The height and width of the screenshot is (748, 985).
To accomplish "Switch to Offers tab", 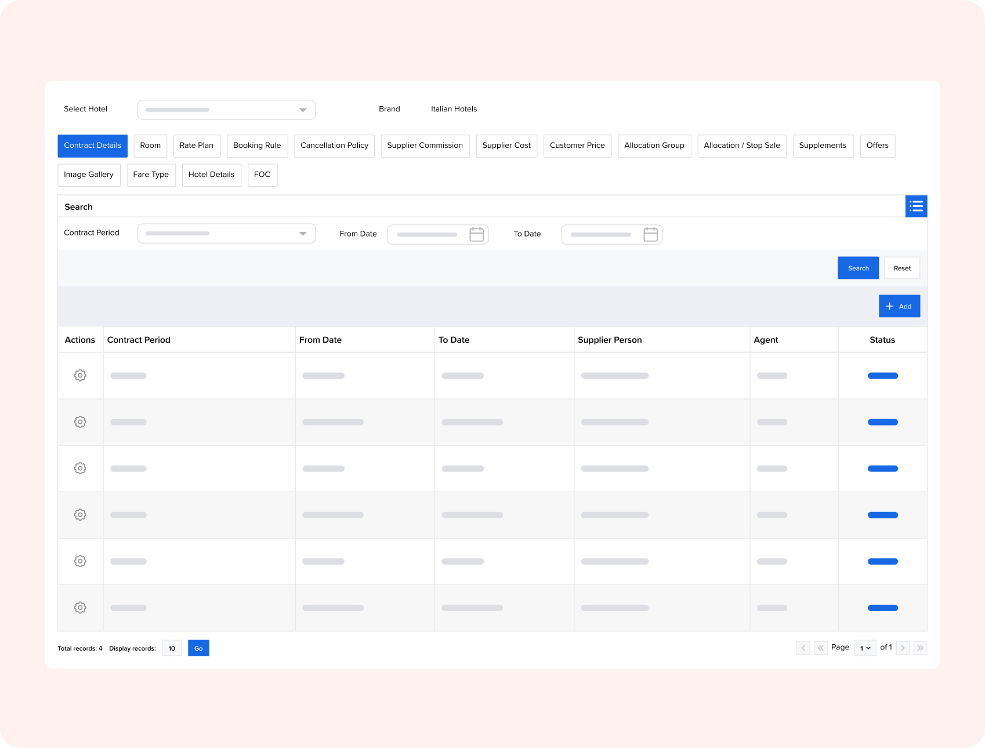I will point(878,146).
